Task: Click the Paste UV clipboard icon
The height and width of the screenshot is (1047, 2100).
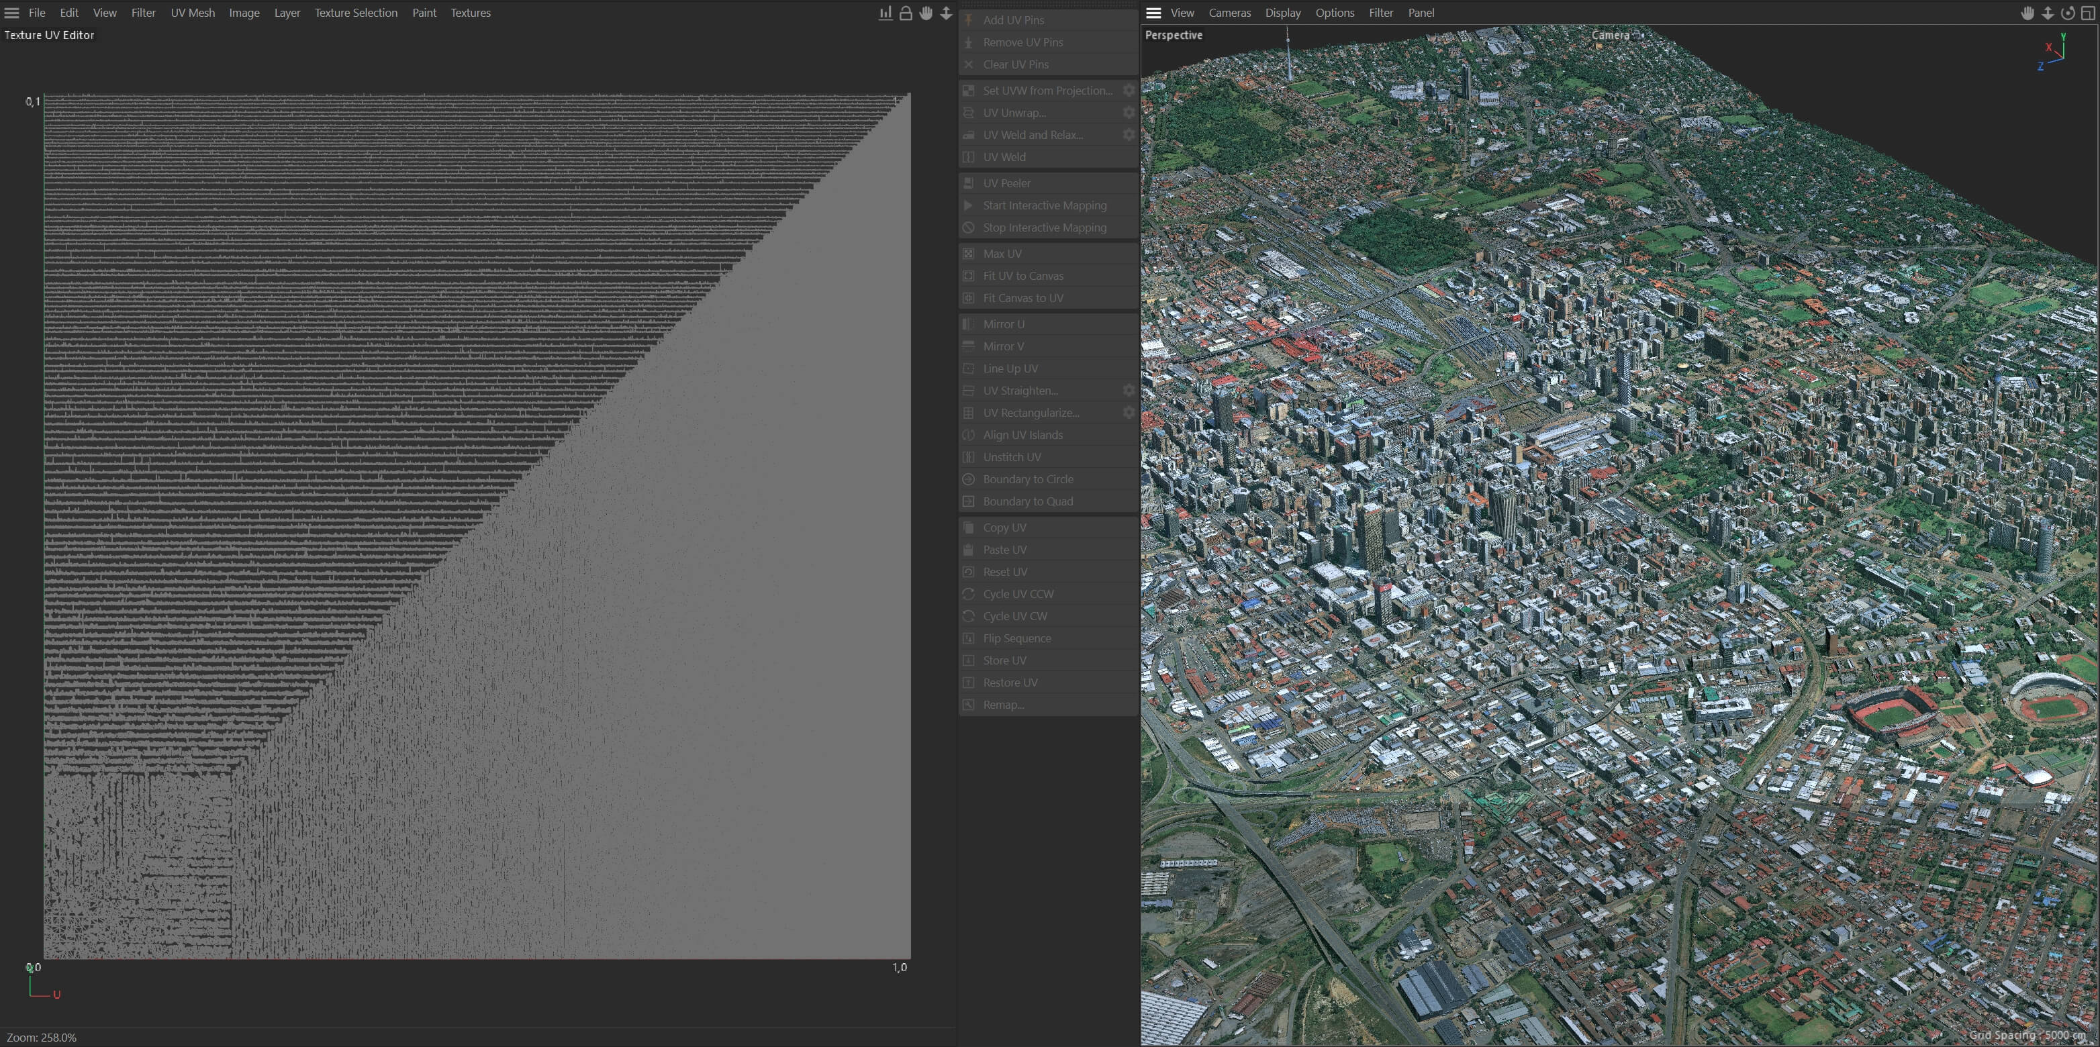Action: point(969,549)
